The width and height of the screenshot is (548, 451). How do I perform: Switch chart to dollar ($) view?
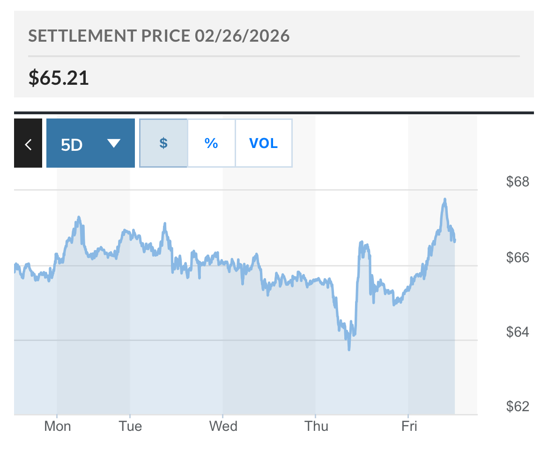[x=163, y=143]
